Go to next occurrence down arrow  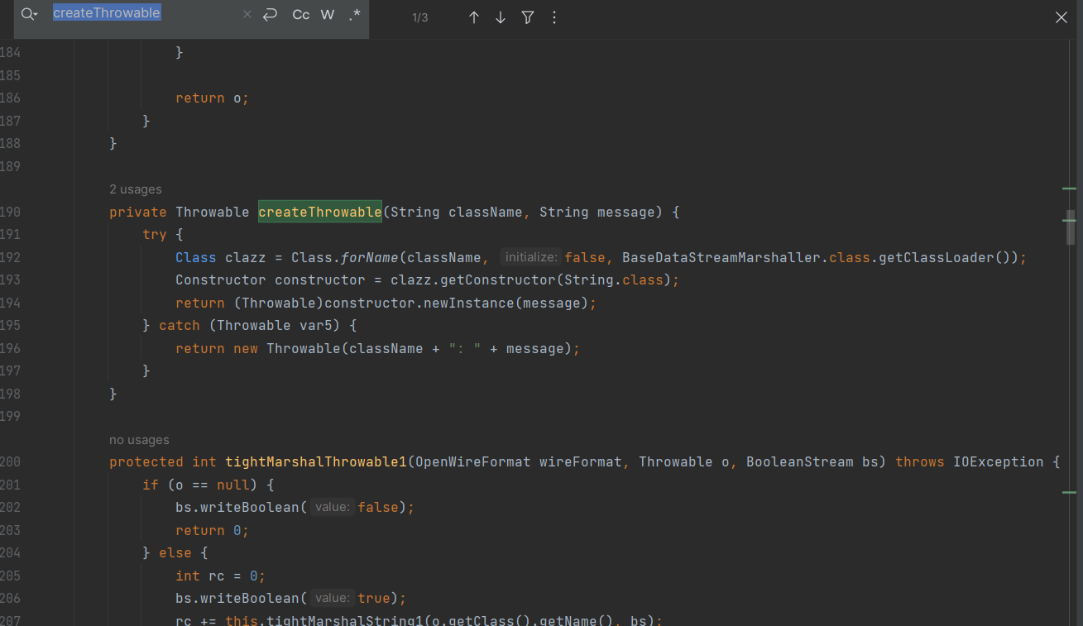point(501,17)
